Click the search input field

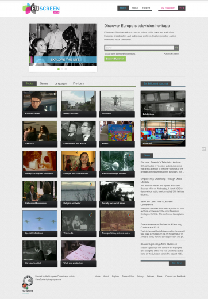click(140, 48)
